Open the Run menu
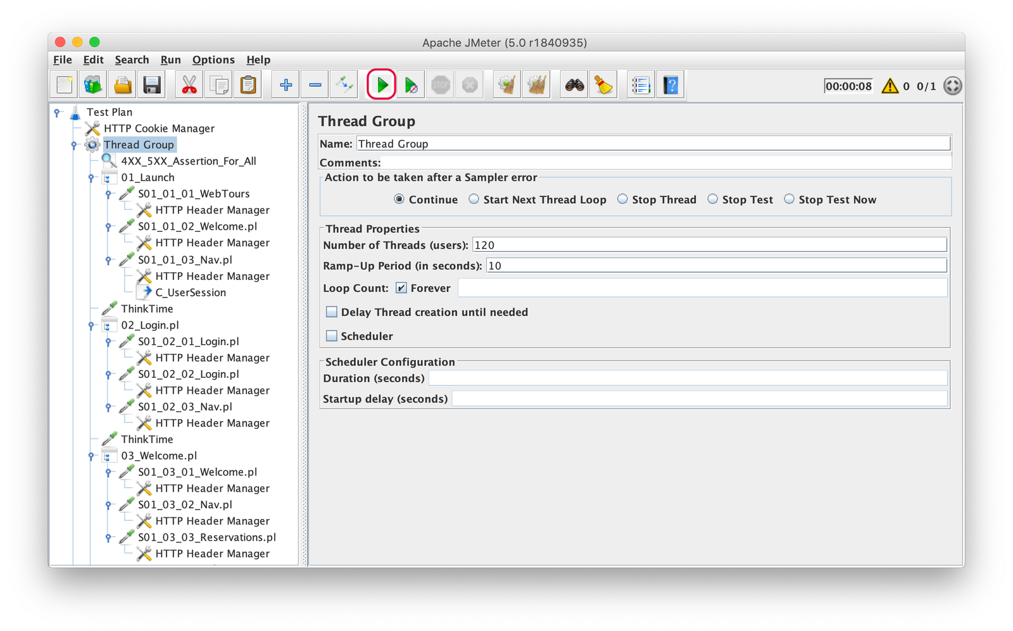 [170, 59]
